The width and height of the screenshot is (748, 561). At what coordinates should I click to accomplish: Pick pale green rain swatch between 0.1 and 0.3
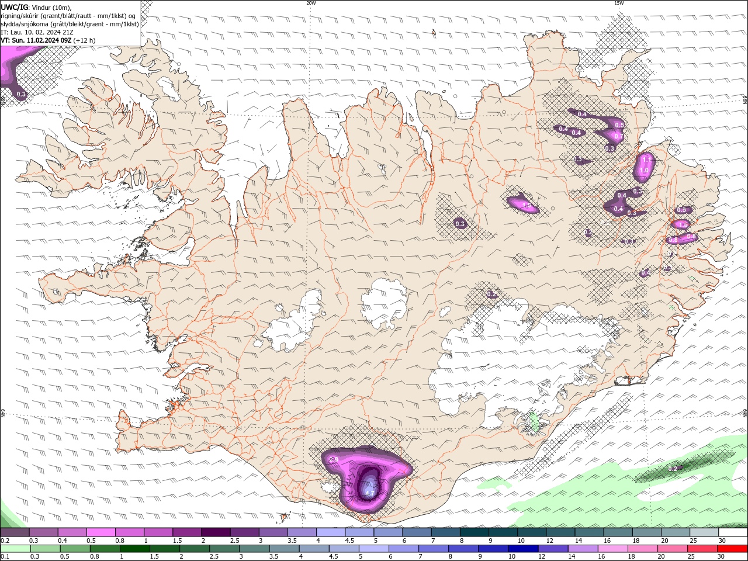15,549
